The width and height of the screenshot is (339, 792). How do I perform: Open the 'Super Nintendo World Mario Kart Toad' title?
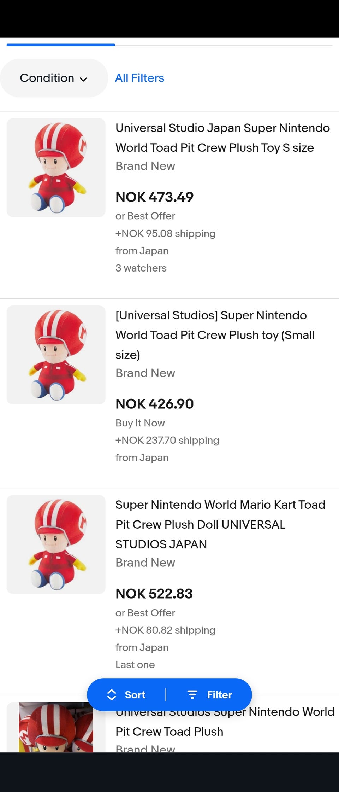(x=220, y=524)
